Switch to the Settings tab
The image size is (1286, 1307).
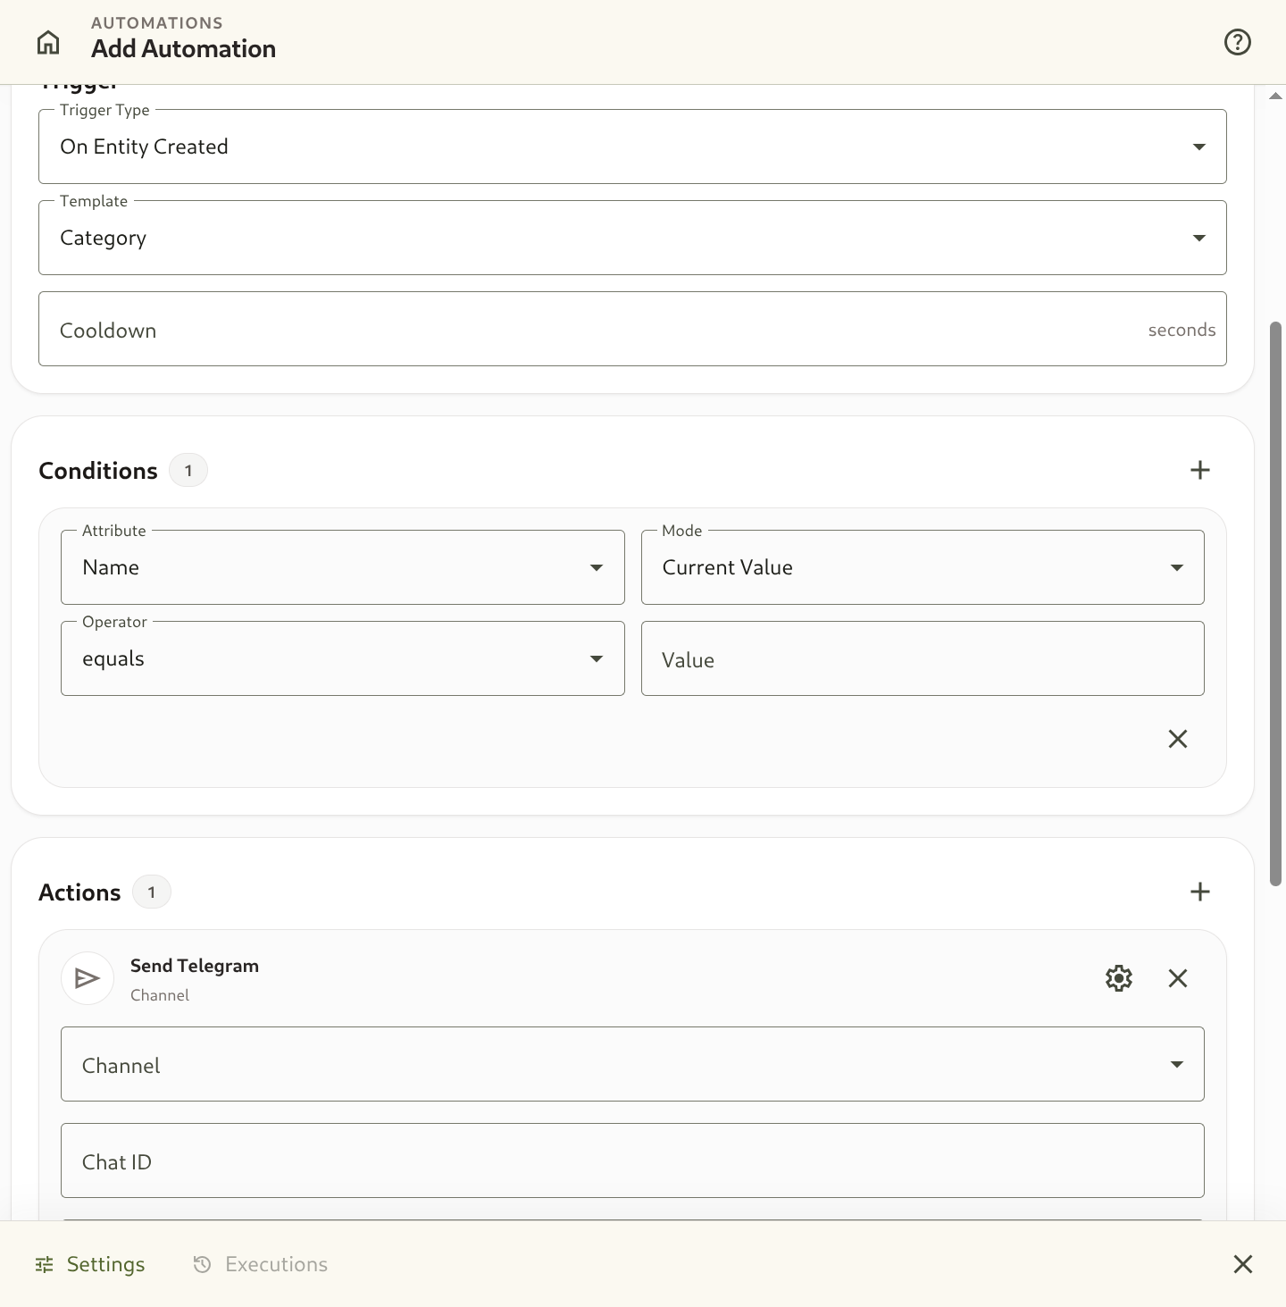click(90, 1264)
